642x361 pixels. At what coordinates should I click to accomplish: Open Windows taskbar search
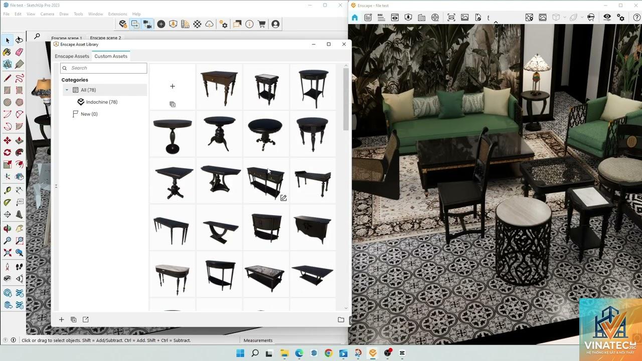click(255, 353)
